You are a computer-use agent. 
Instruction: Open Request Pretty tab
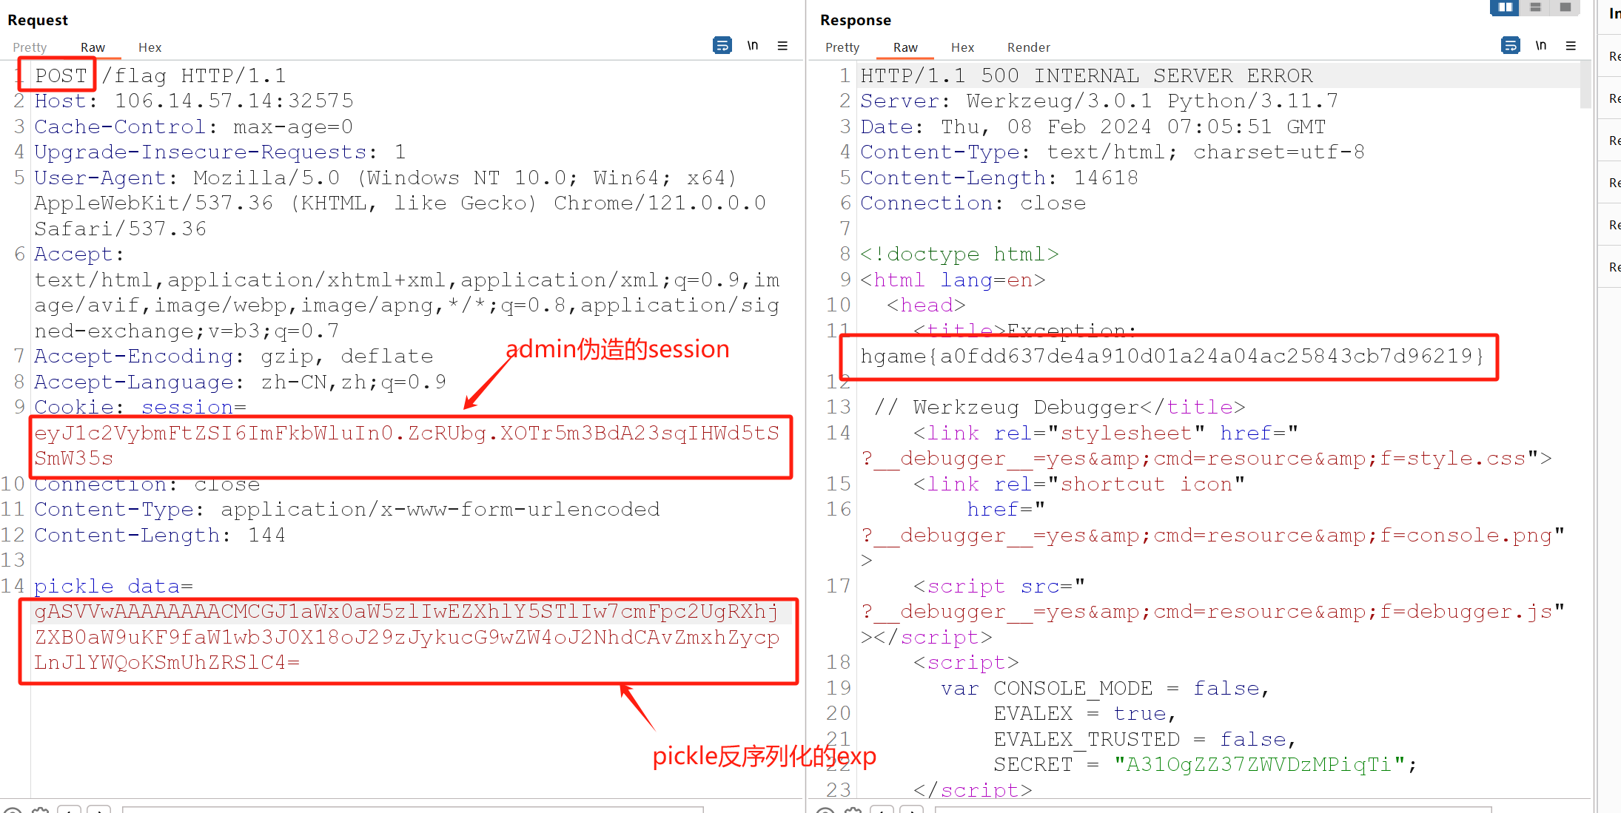tap(30, 47)
